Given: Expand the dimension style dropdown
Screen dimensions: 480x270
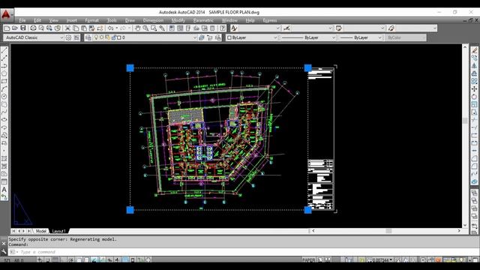Looking at the screenshot, I should pyautogui.click(x=330, y=28).
